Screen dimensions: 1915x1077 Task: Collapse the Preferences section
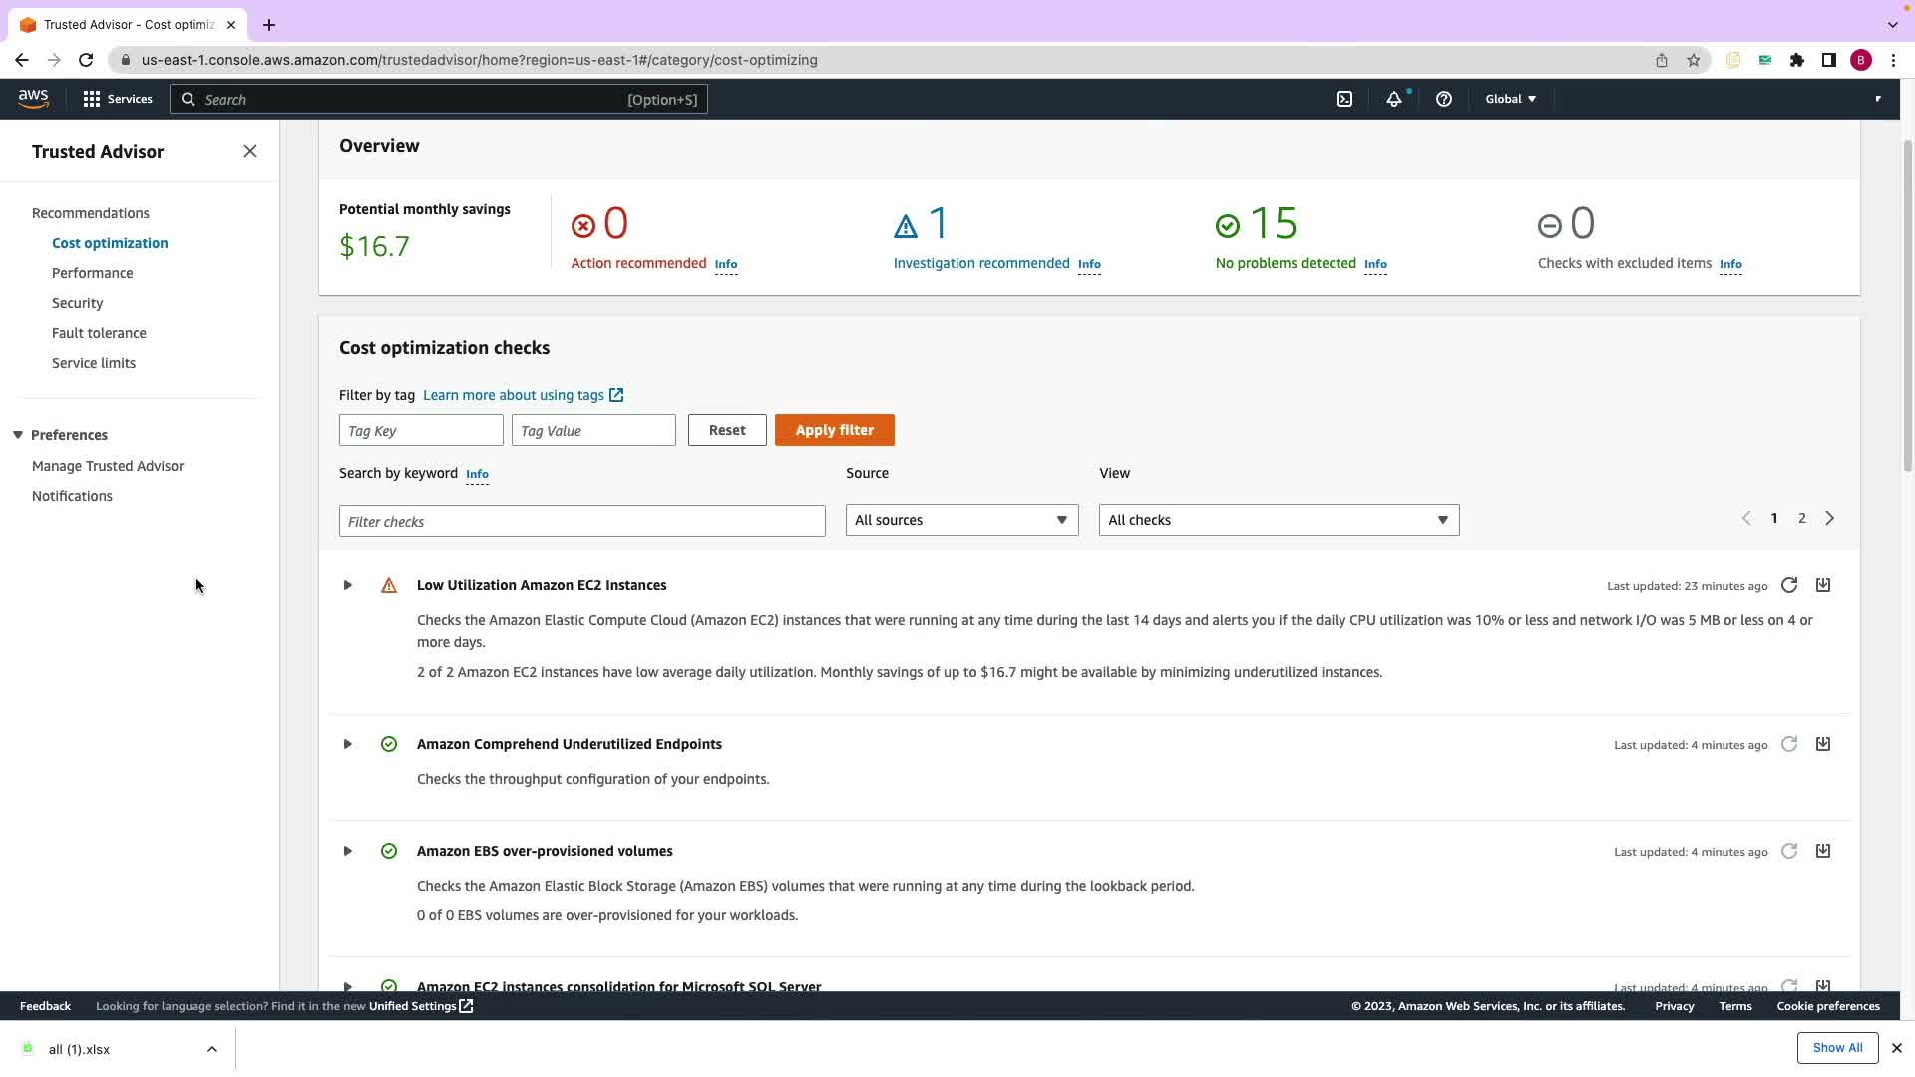pyautogui.click(x=18, y=435)
